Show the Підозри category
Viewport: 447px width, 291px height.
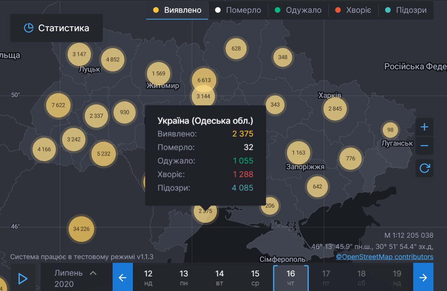click(x=406, y=10)
